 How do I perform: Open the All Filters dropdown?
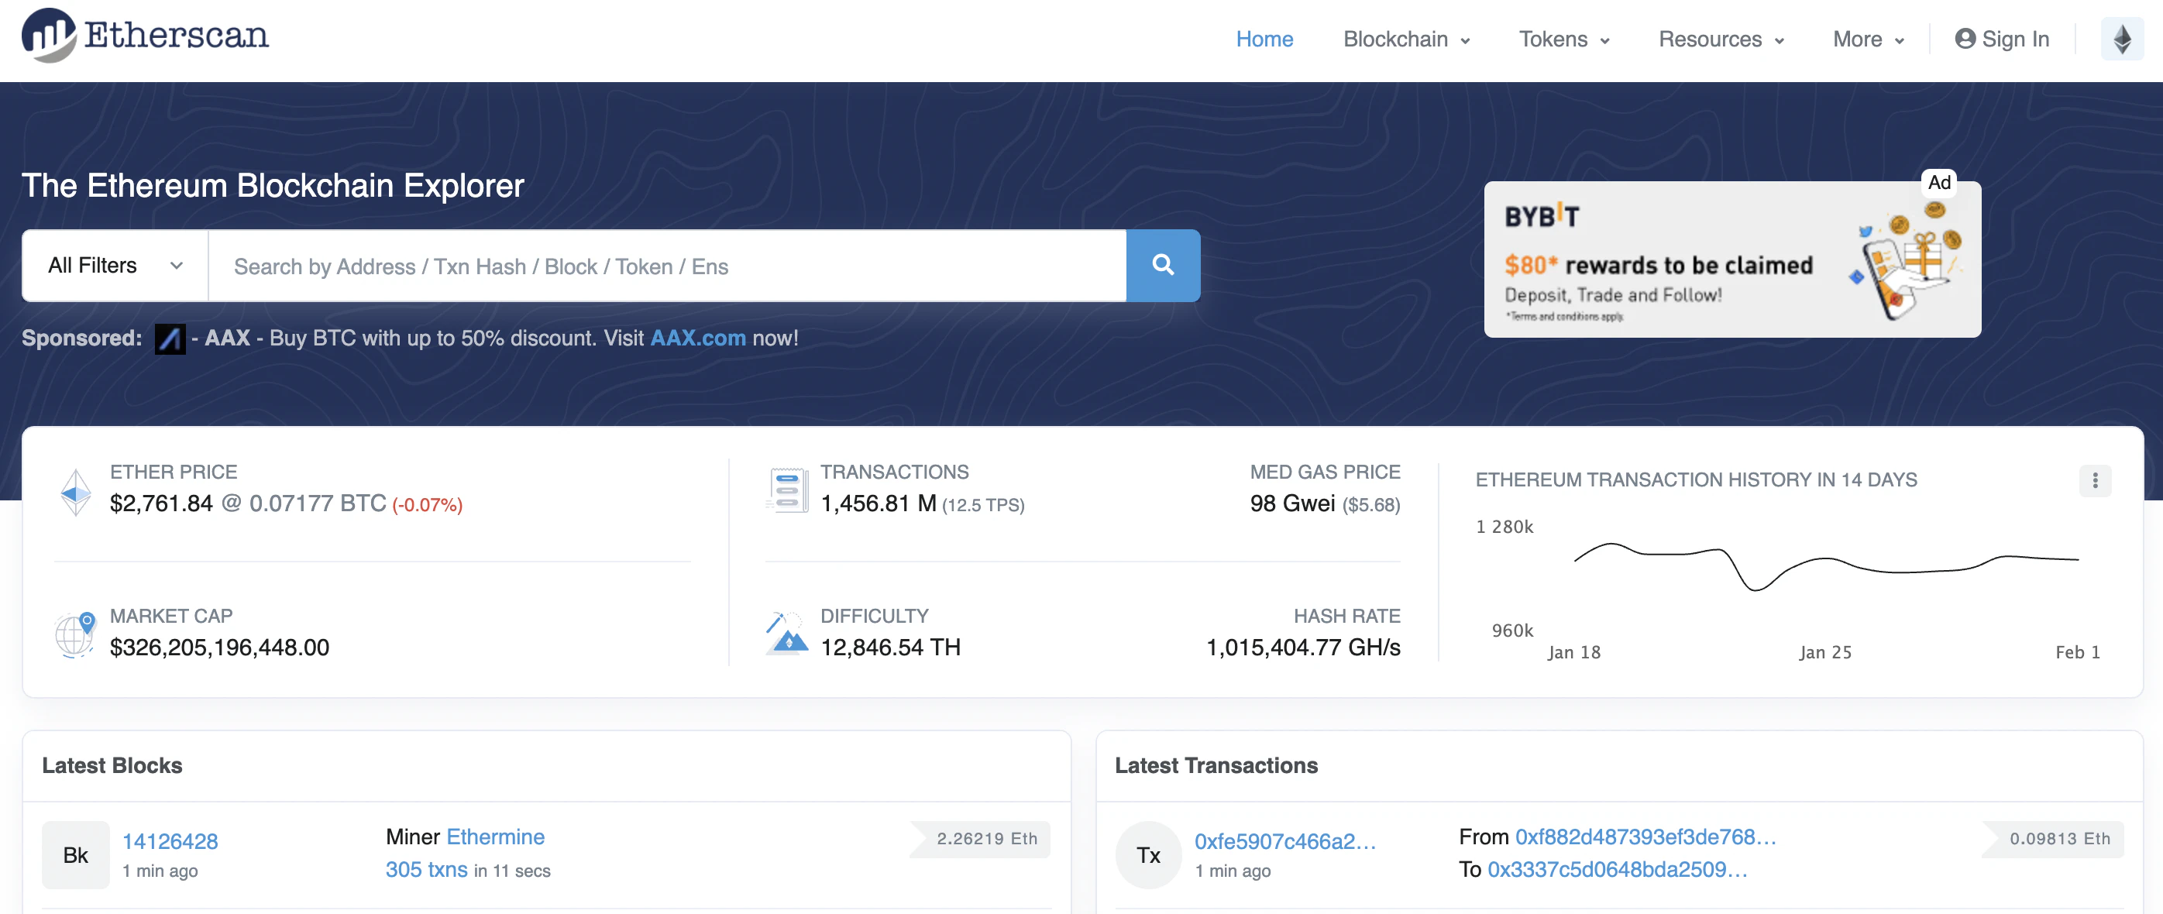[115, 265]
